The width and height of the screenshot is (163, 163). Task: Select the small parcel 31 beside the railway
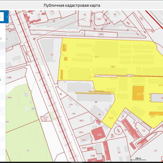click(46, 118)
